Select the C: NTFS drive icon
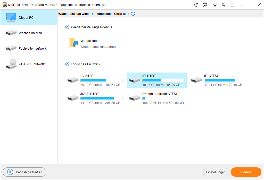The image size is (264, 180). [x=73, y=80]
